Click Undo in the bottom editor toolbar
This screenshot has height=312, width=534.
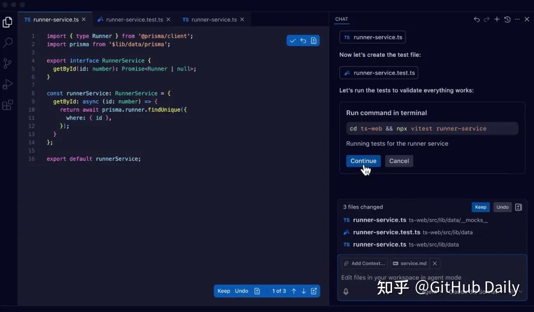pyautogui.click(x=241, y=291)
